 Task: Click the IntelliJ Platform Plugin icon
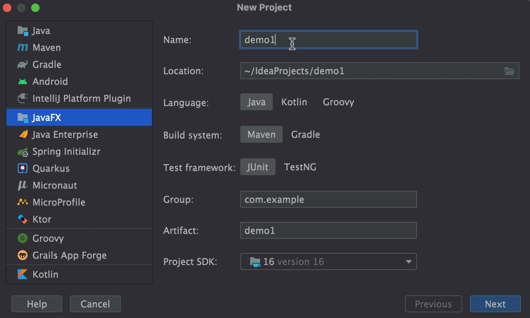[x=23, y=99]
